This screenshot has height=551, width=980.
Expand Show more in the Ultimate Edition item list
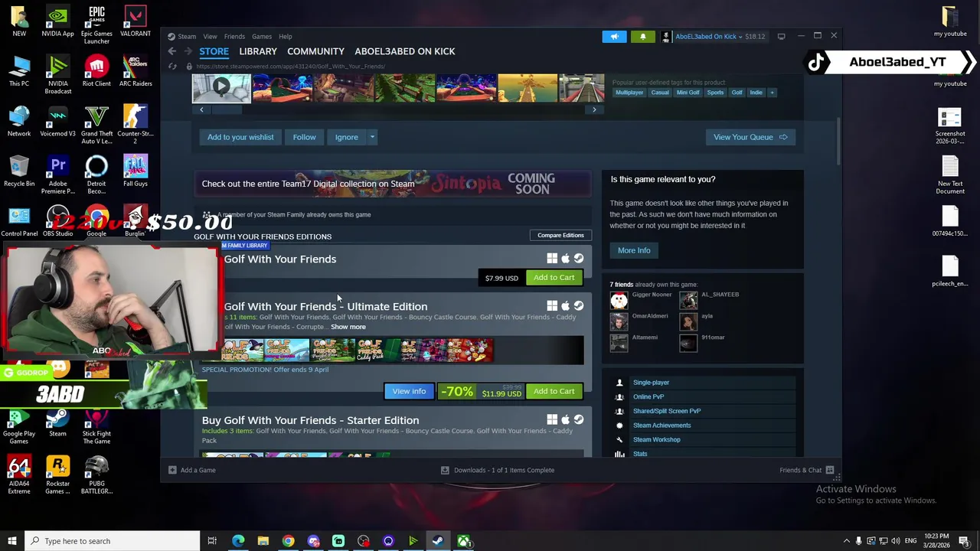click(348, 327)
